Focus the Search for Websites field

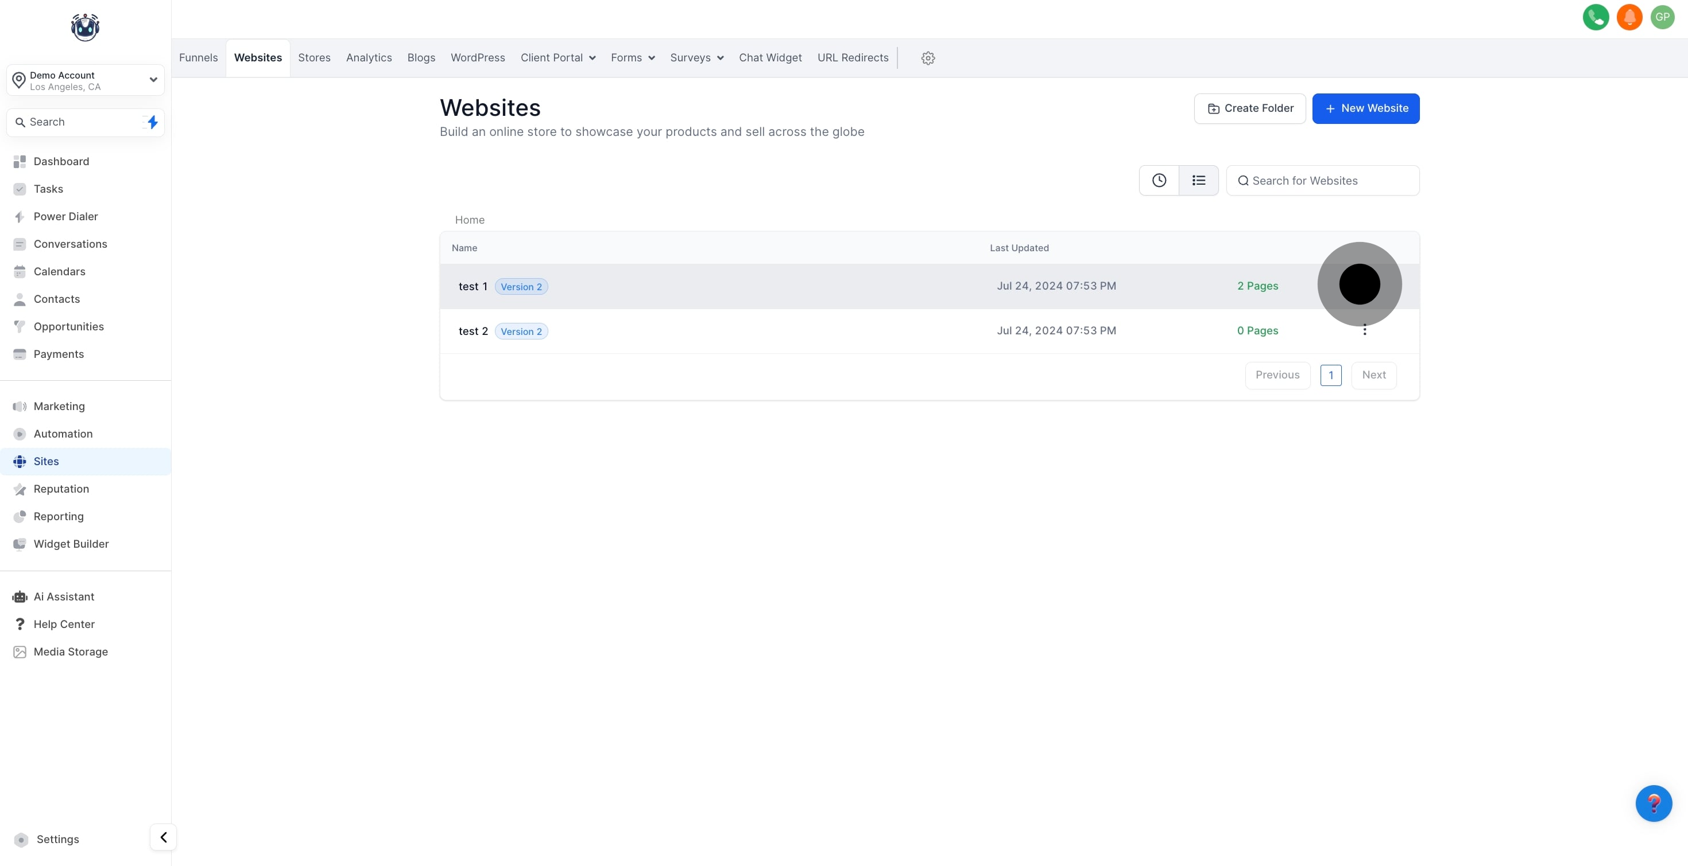[x=1330, y=181]
